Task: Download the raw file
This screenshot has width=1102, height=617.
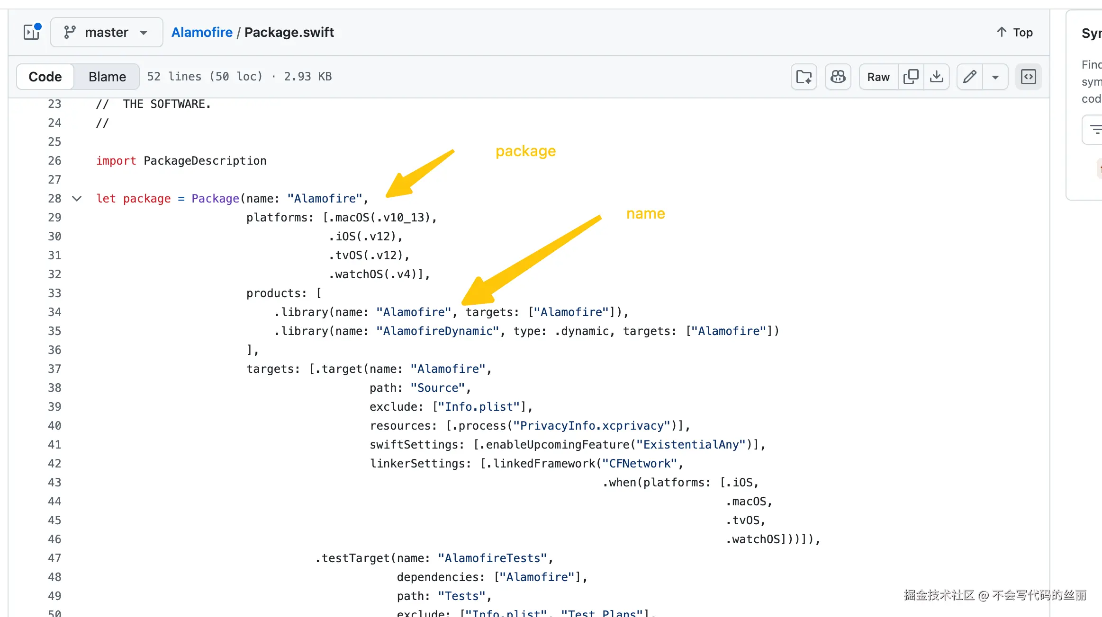Action: pos(936,77)
